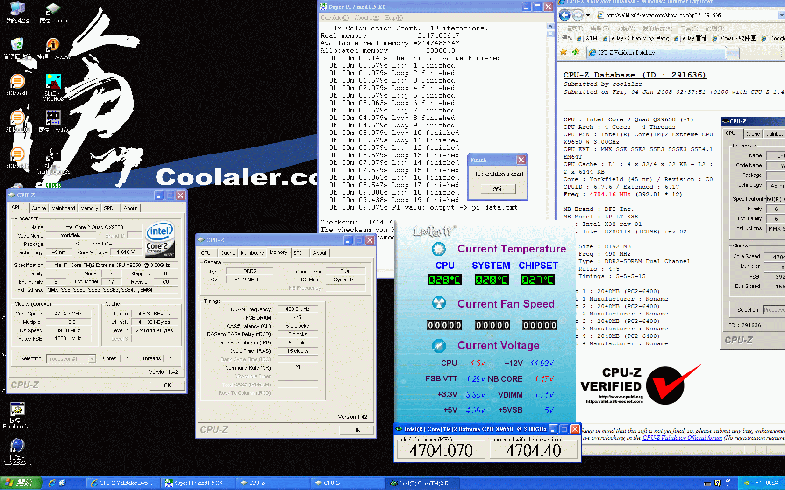Open the eBay 香港 link in the links bar
The image size is (785, 490).
[x=691, y=38]
